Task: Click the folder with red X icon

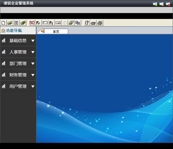Action: click(168, 4)
